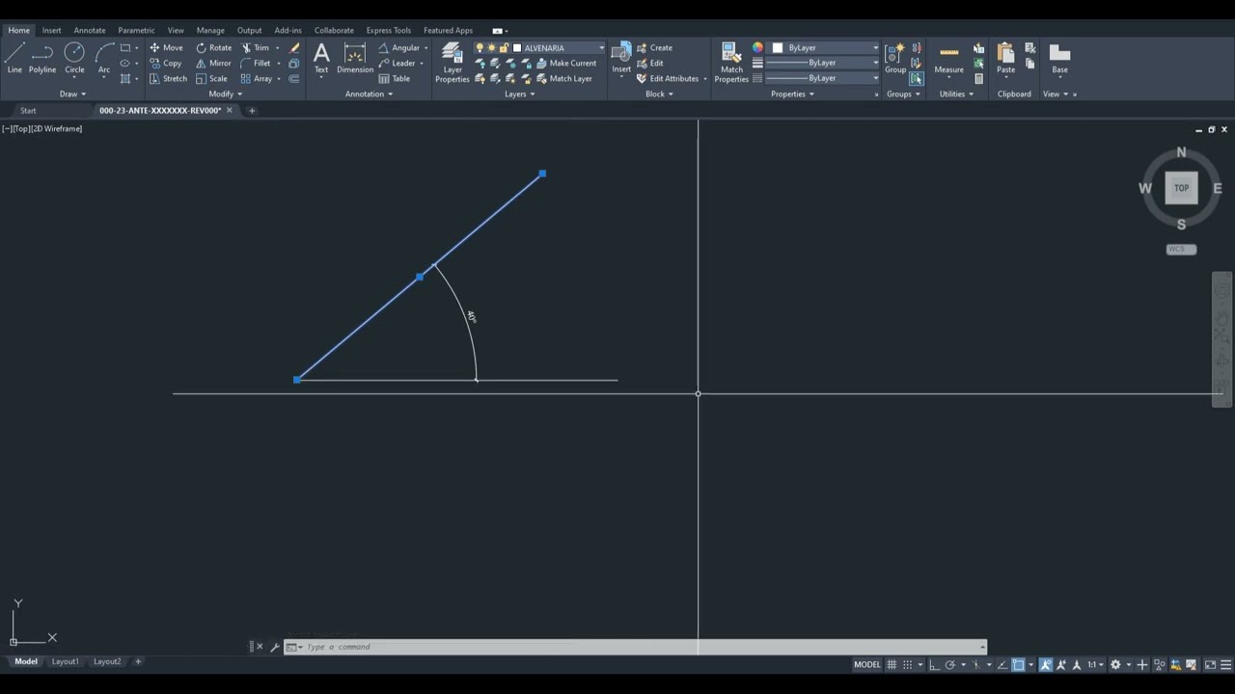
Task: Select the Arc tool
Action: [x=104, y=57]
